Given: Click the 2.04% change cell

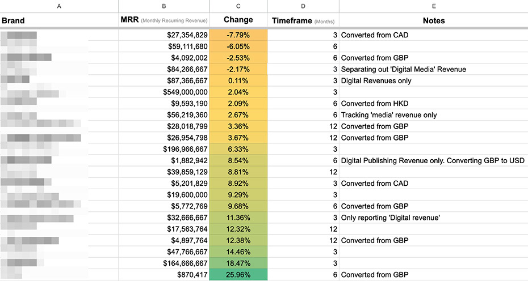Looking at the screenshot, I should click(238, 92).
